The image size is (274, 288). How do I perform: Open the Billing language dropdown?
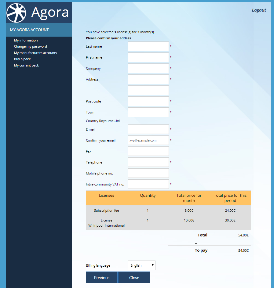point(142,265)
